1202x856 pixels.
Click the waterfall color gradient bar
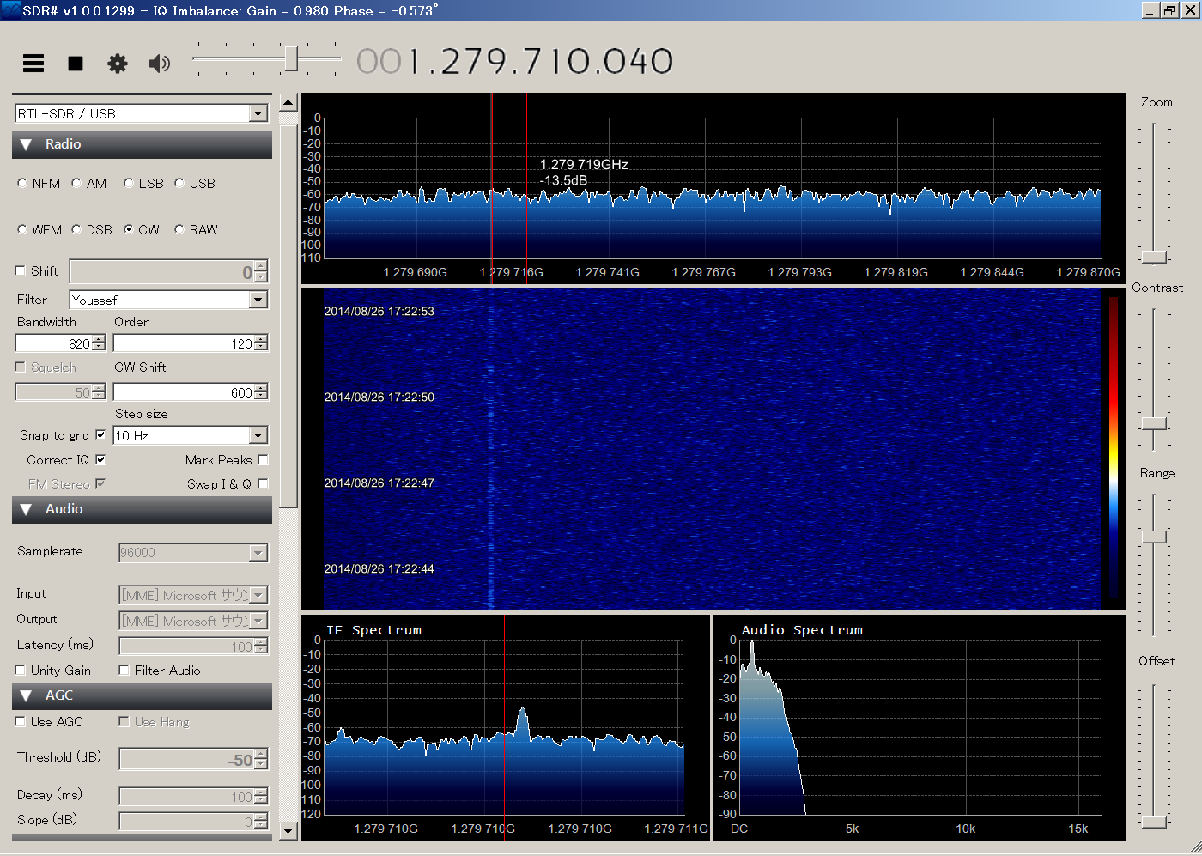pyautogui.click(x=1114, y=446)
